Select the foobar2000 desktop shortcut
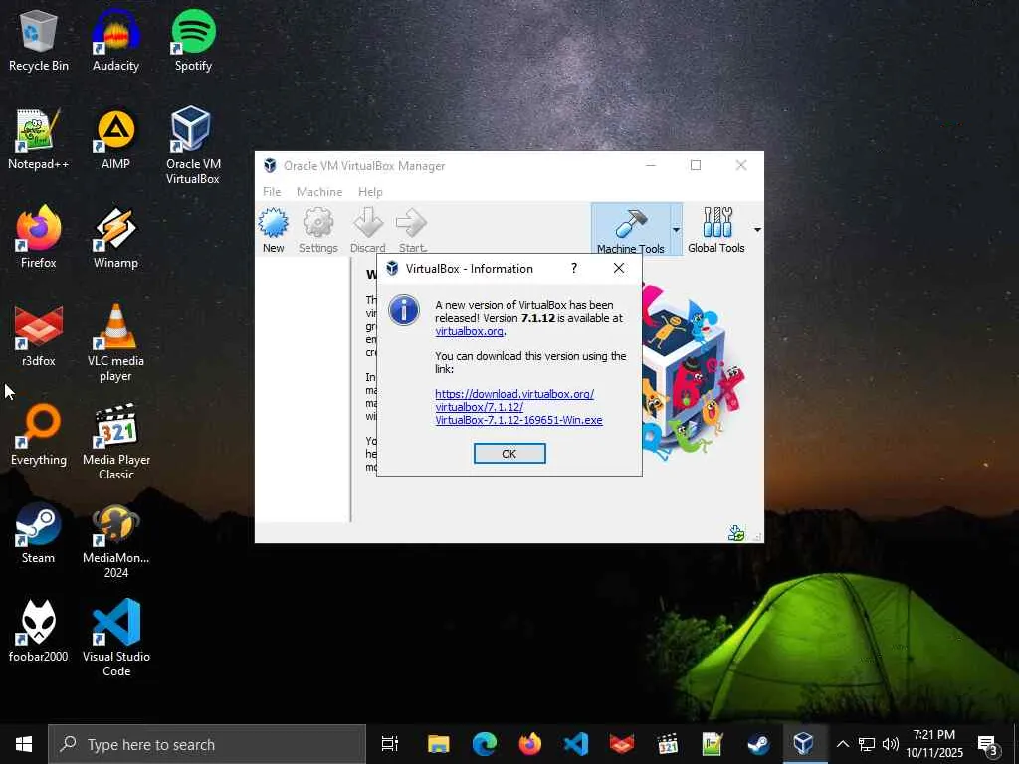The height and width of the screenshot is (764, 1019). point(39,632)
